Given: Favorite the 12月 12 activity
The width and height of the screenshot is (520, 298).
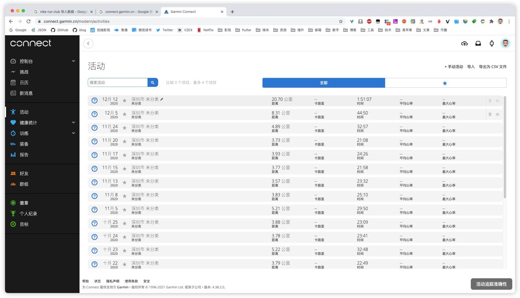Looking at the screenshot, I should (124, 101).
